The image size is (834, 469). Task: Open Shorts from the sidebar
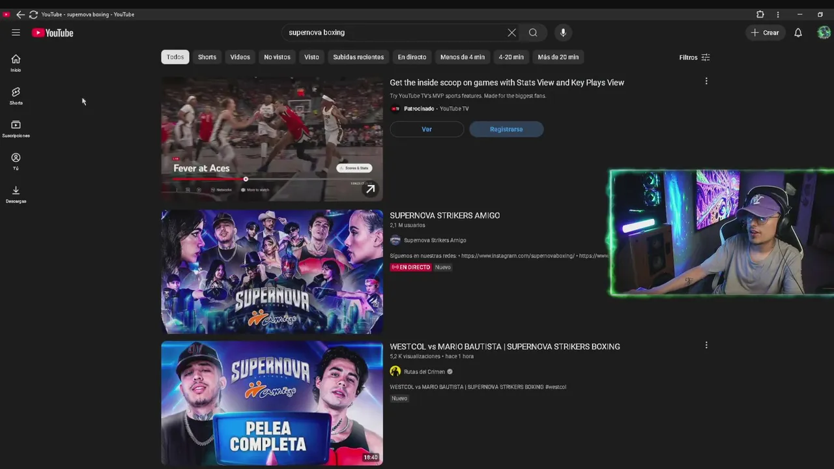coord(16,96)
